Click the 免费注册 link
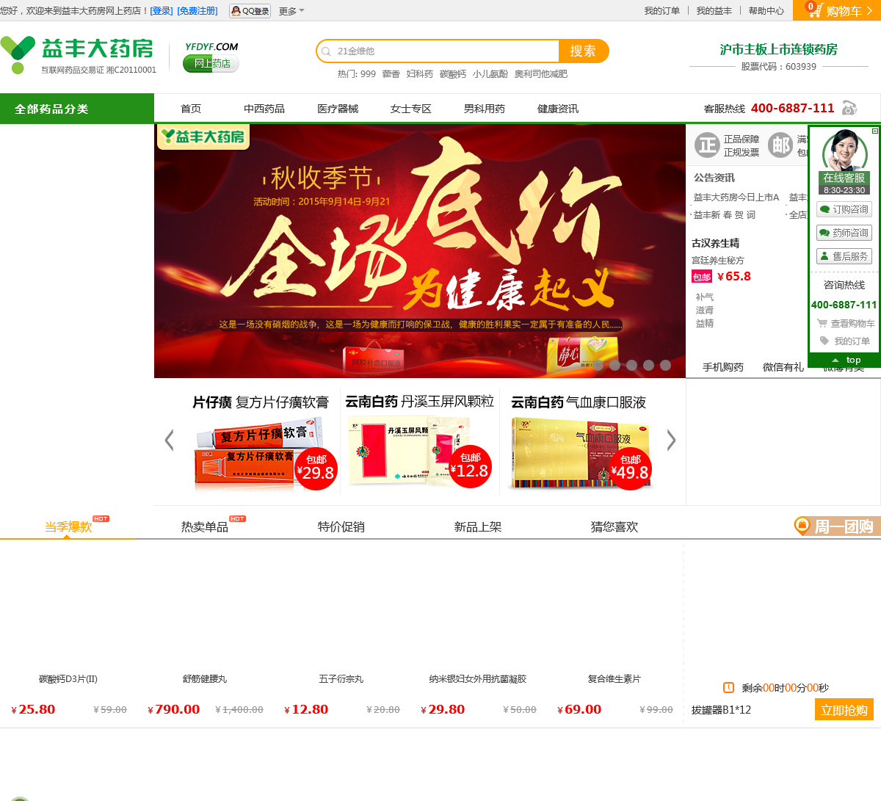Screen dimensions: 881x801 point(197,11)
